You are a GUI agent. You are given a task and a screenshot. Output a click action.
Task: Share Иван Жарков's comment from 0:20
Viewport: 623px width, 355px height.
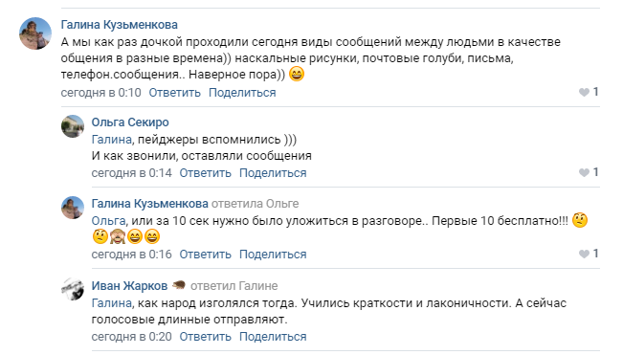click(x=273, y=337)
